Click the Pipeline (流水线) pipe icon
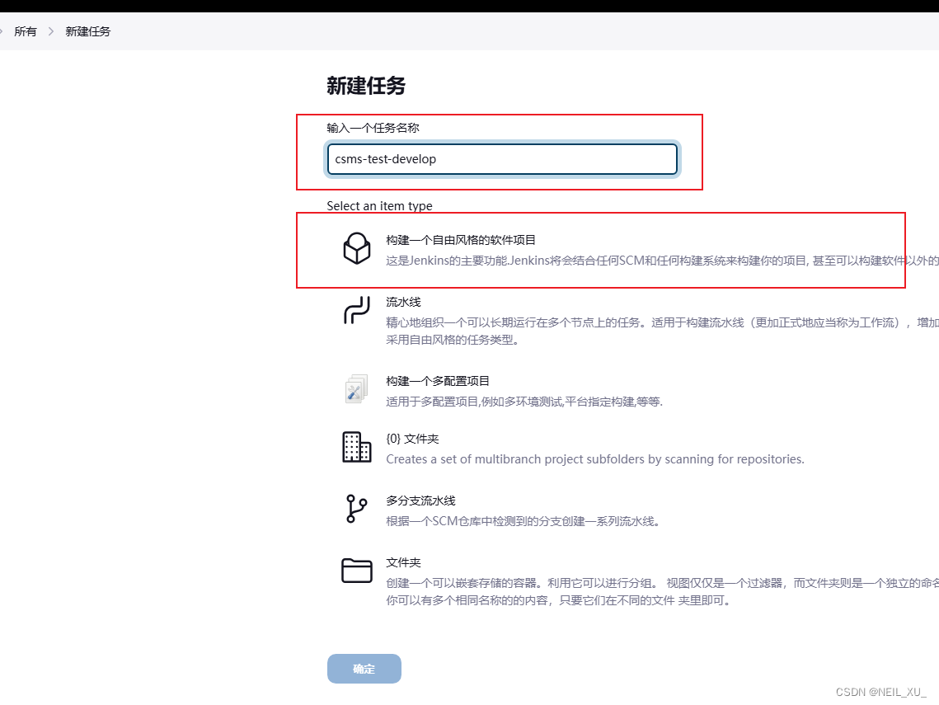939x705 pixels. pos(356,310)
